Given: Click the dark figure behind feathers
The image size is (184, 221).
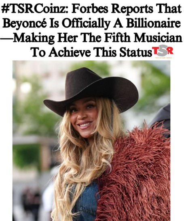Looking at the screenshot, I should click(x=162, y=117).
